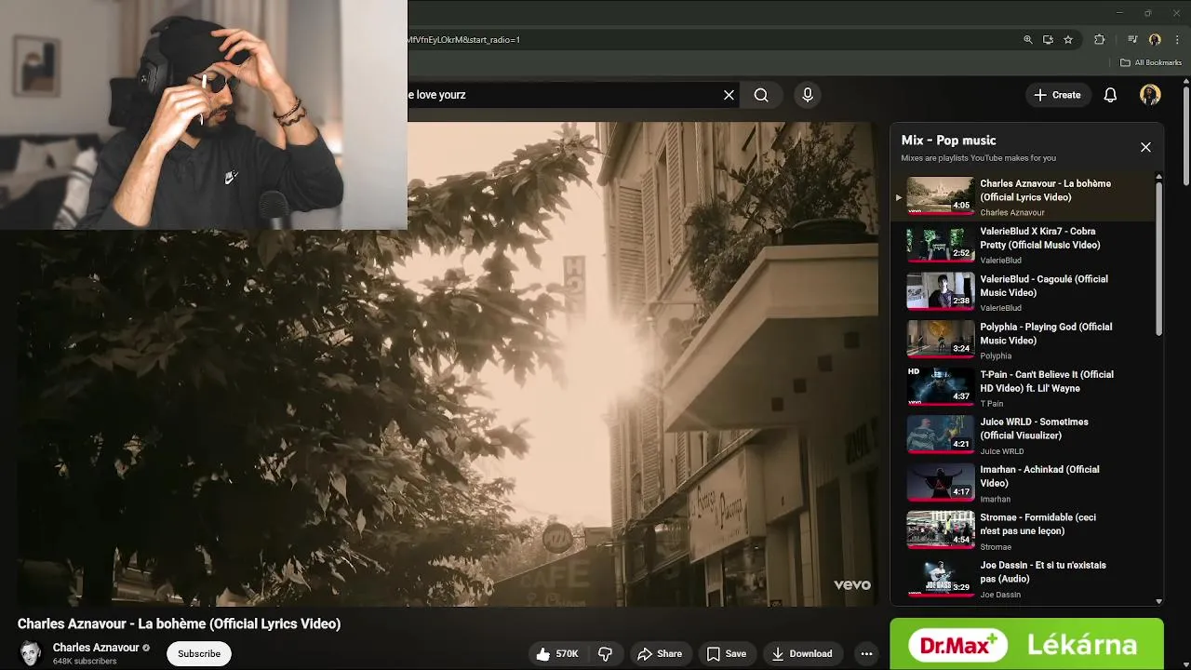Open YouTube notifications bell
This screenshot has height=670, width=1191.
[1110, 95]
